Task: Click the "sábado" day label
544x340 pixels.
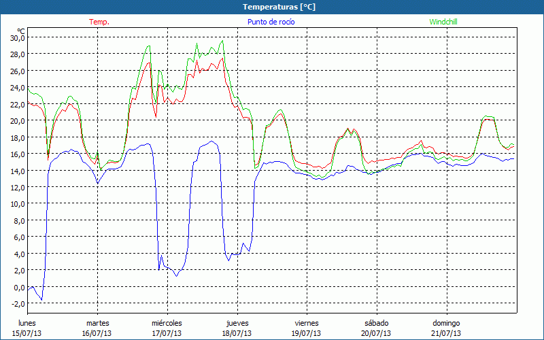Action: 376,323
